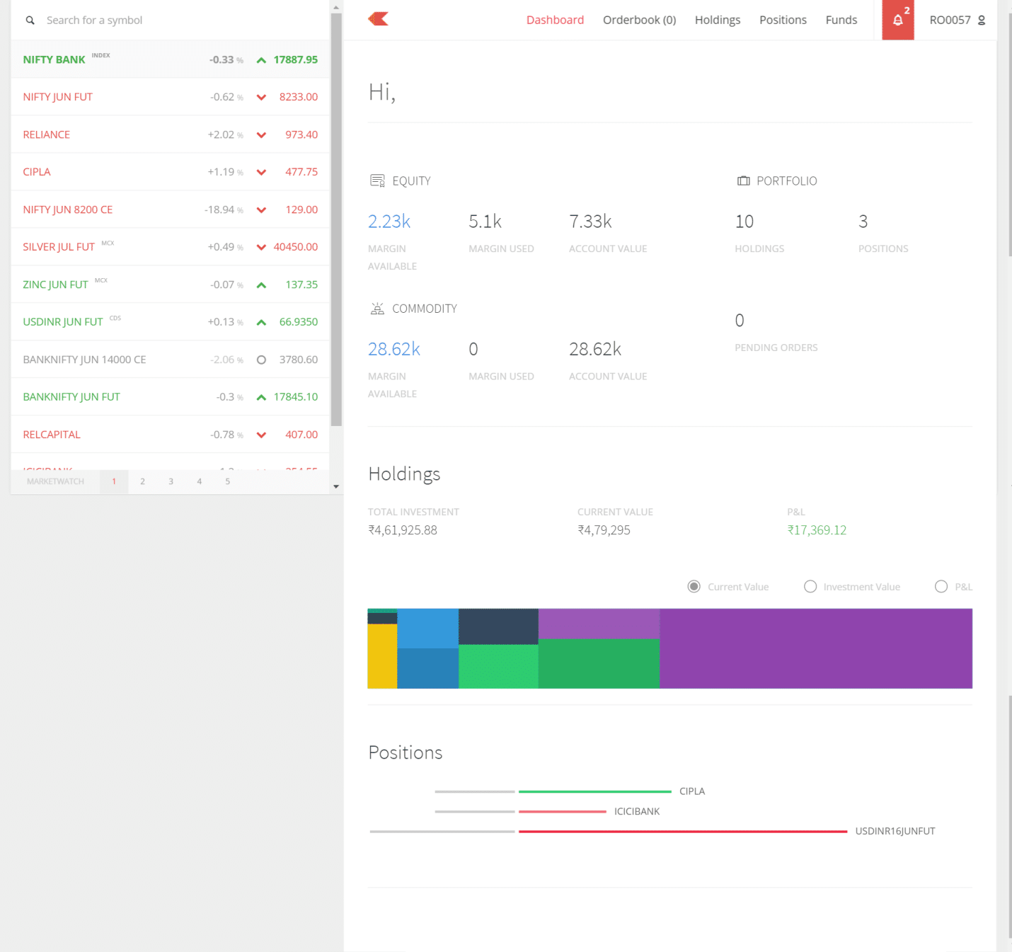This screenshot has width=1012, height=952.
Task: Click the down chevron on SILVER JUL FUT row
Action: (261, 247)
